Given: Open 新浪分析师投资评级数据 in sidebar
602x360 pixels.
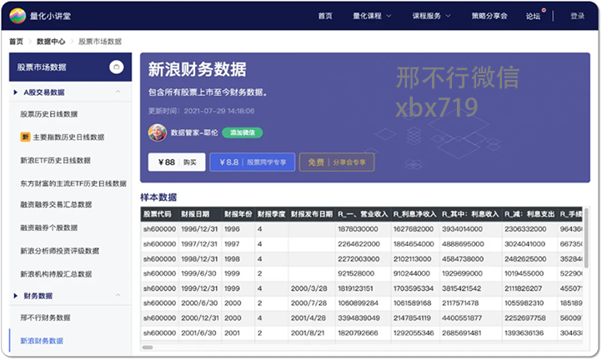Looking at the screenshot, I should click(x=59, y=251).
